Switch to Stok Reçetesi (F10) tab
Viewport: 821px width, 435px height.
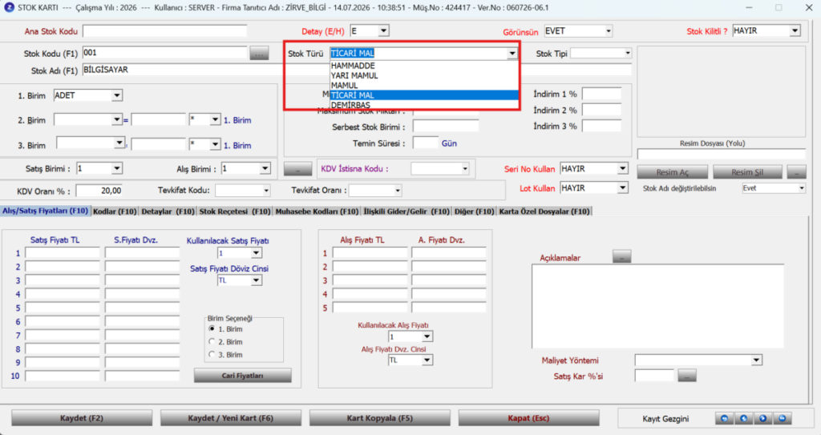(x=235, y=211)
